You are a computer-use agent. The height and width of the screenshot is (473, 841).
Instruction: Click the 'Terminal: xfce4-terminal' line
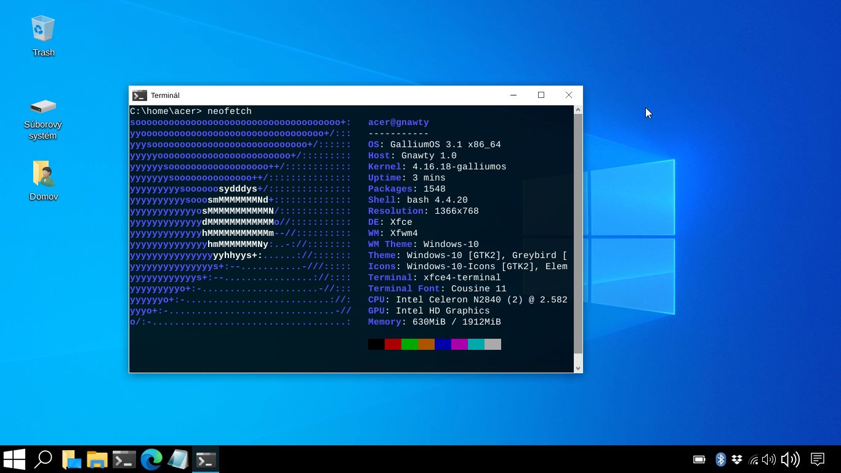click(435, 278)
